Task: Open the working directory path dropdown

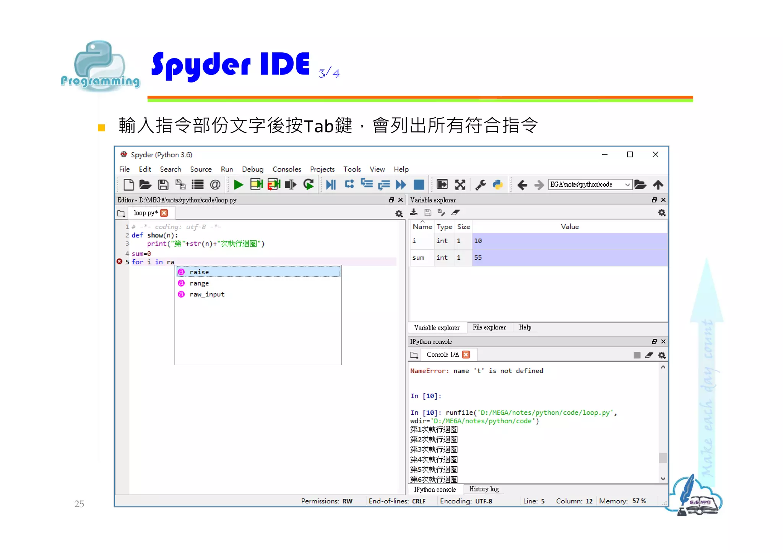Action: pos(627,185)
